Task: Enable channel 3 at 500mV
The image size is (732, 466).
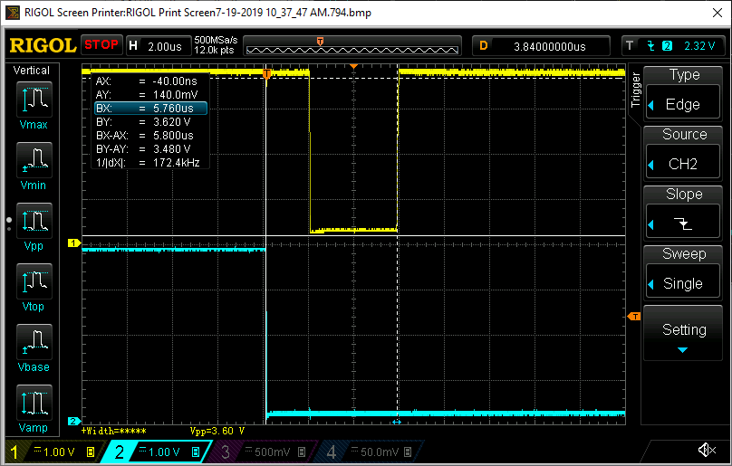Action: click(265, 452)
